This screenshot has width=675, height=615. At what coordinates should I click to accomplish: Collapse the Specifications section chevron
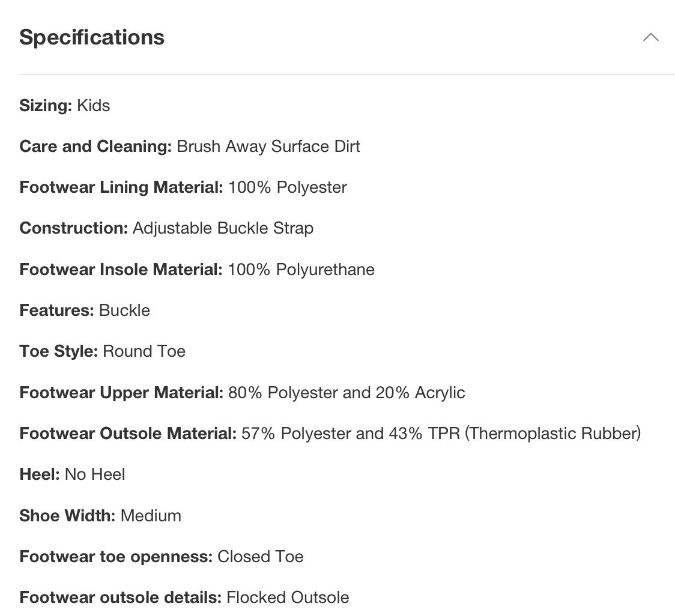pyautogui.click(x=650, y=37)
